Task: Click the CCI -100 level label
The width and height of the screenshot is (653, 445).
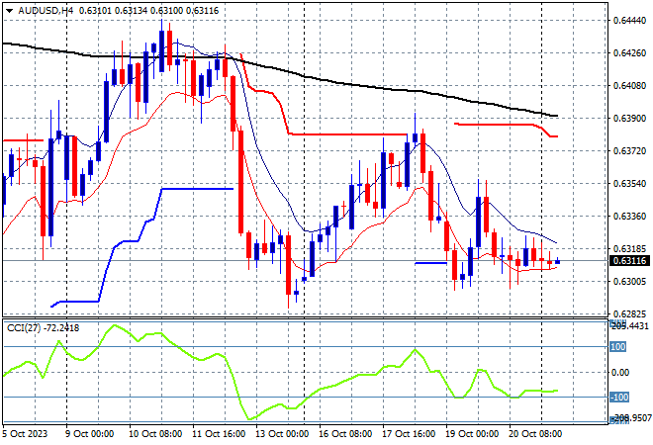Action: click(x=619, y=398)
